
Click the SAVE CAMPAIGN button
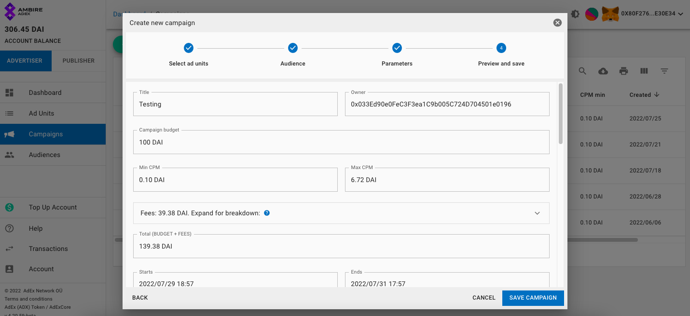click(x=533, y=298)
